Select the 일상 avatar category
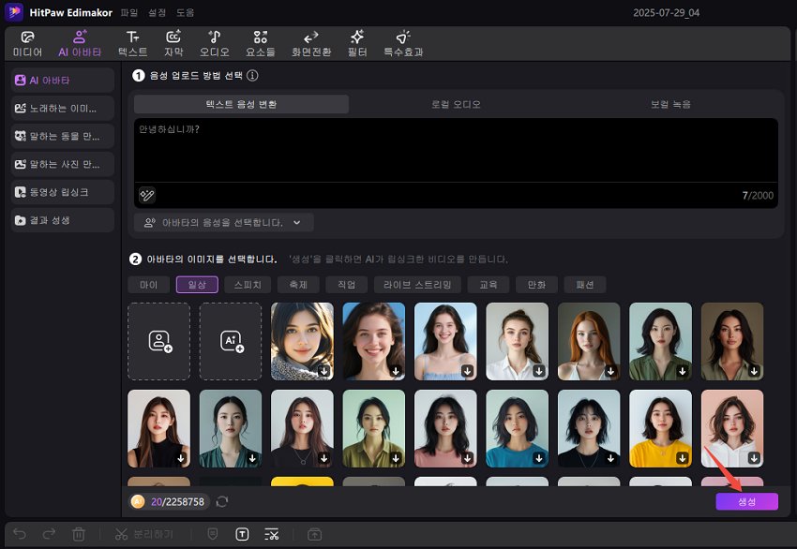 [x=197, y=285]
